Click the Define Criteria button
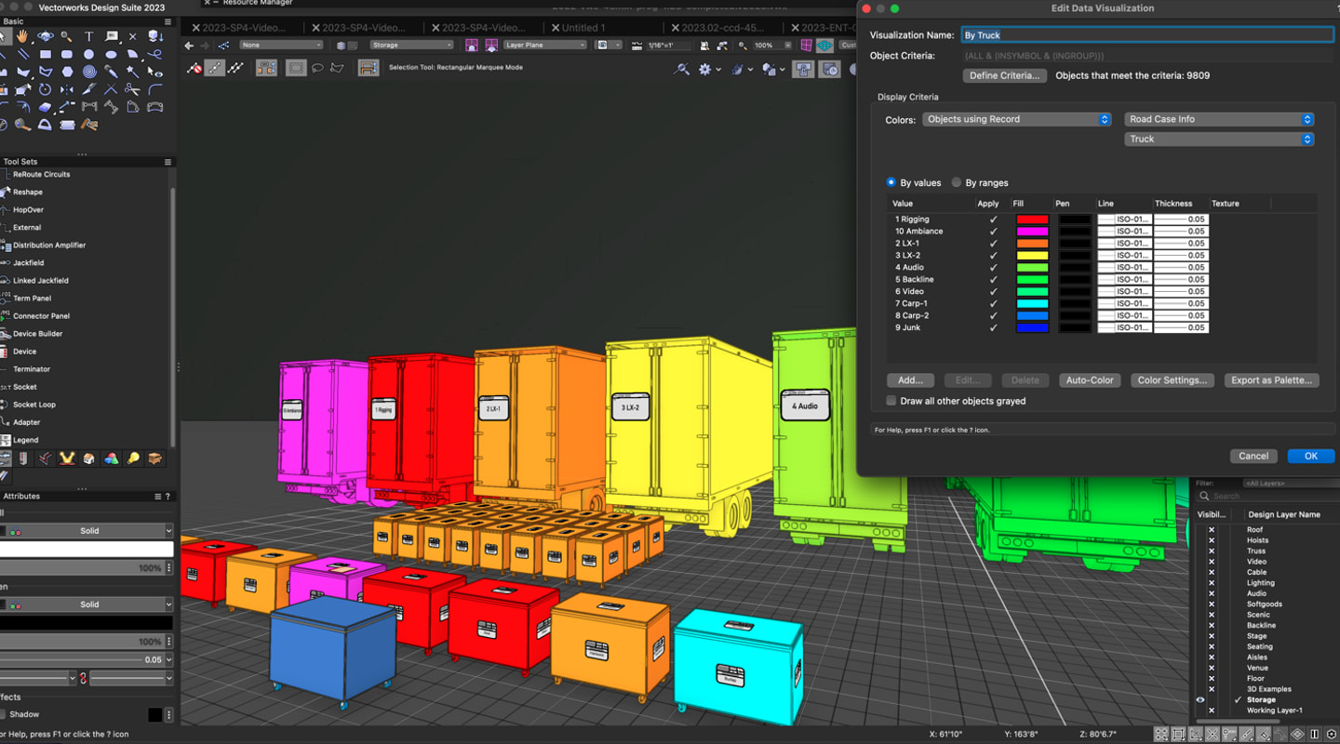The image size is (1340, 744). (x=1004, y=75)
